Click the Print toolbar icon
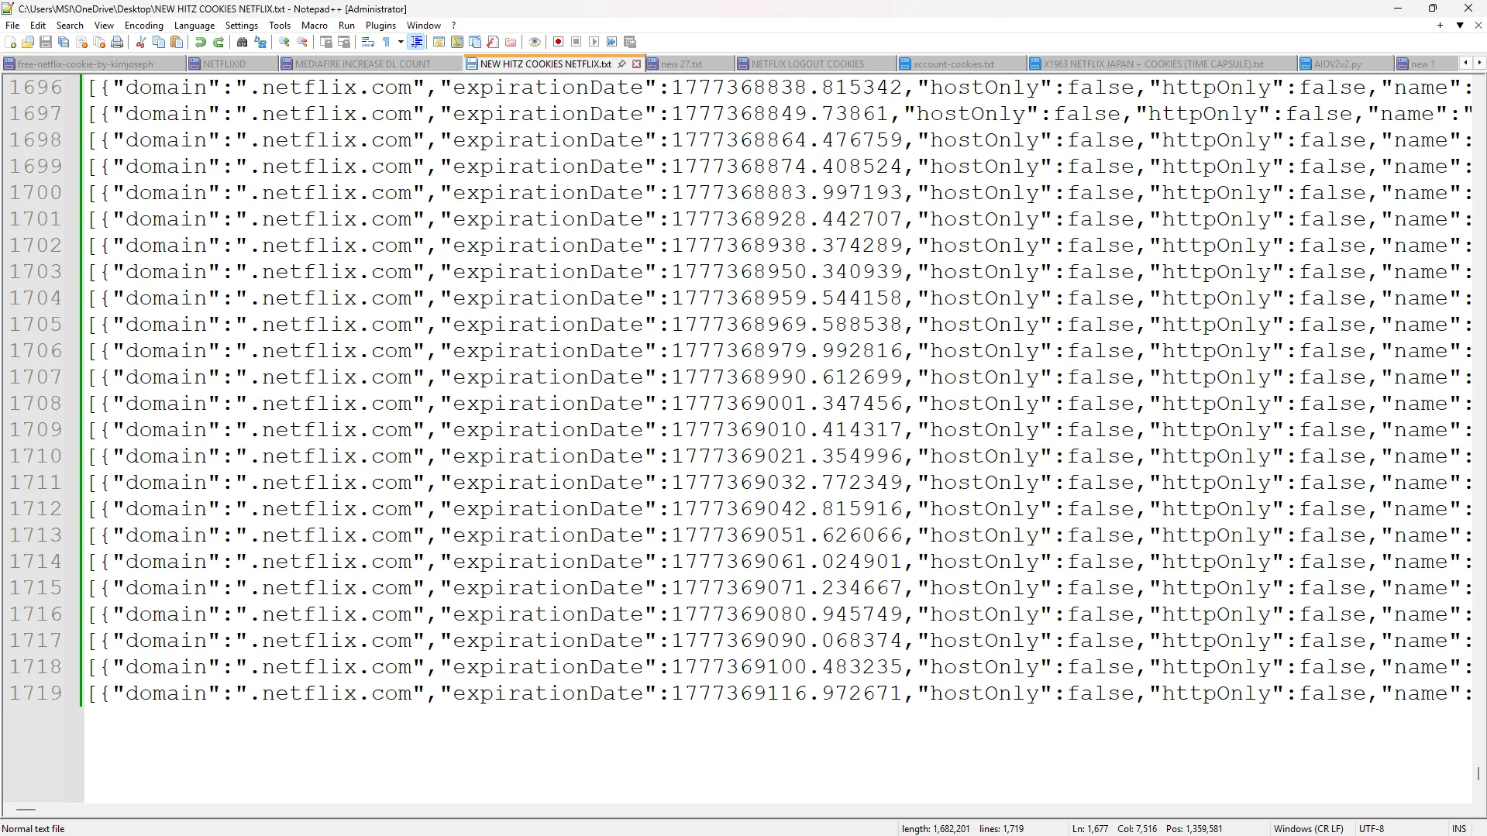1487x836 pixels. point(117,42)
